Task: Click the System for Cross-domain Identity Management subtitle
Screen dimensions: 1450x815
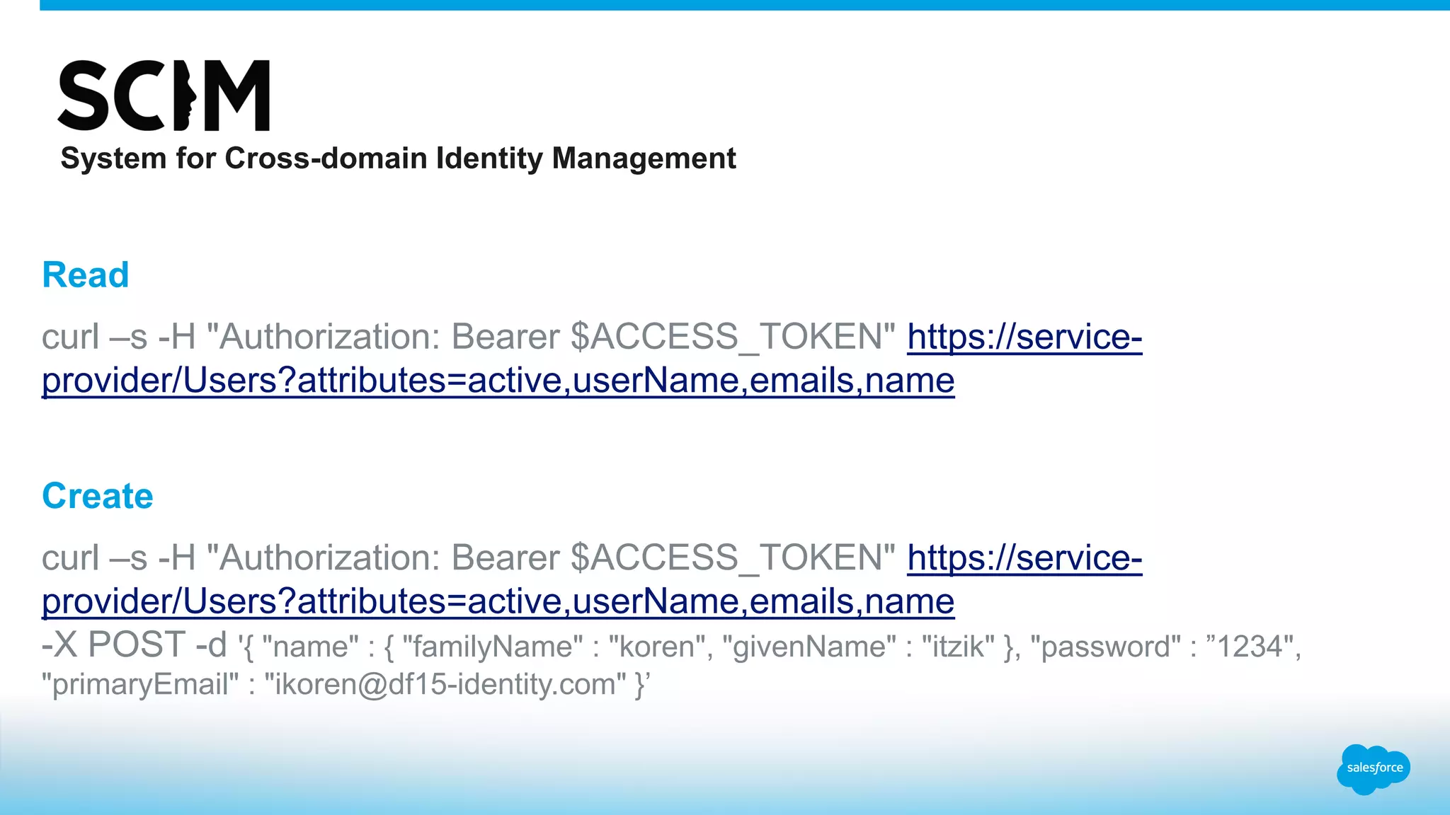Action: (398, 158)
